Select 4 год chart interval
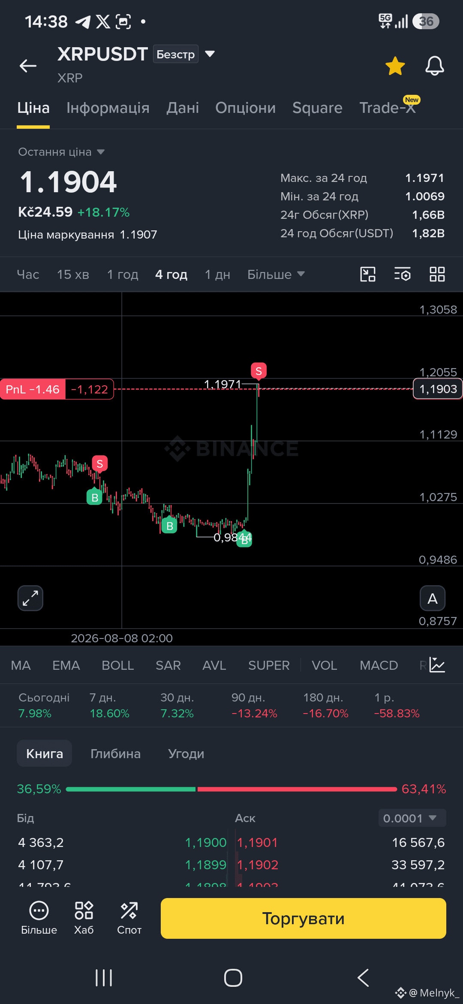 click(171, 275)
